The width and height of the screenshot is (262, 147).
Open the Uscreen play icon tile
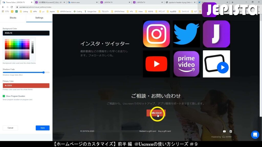[216, 64]
